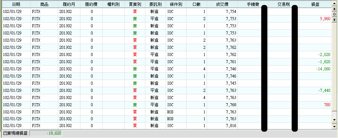Select the loss value -7,440
This screenshot has height=138, width=338.
click(x=324, y=91)
